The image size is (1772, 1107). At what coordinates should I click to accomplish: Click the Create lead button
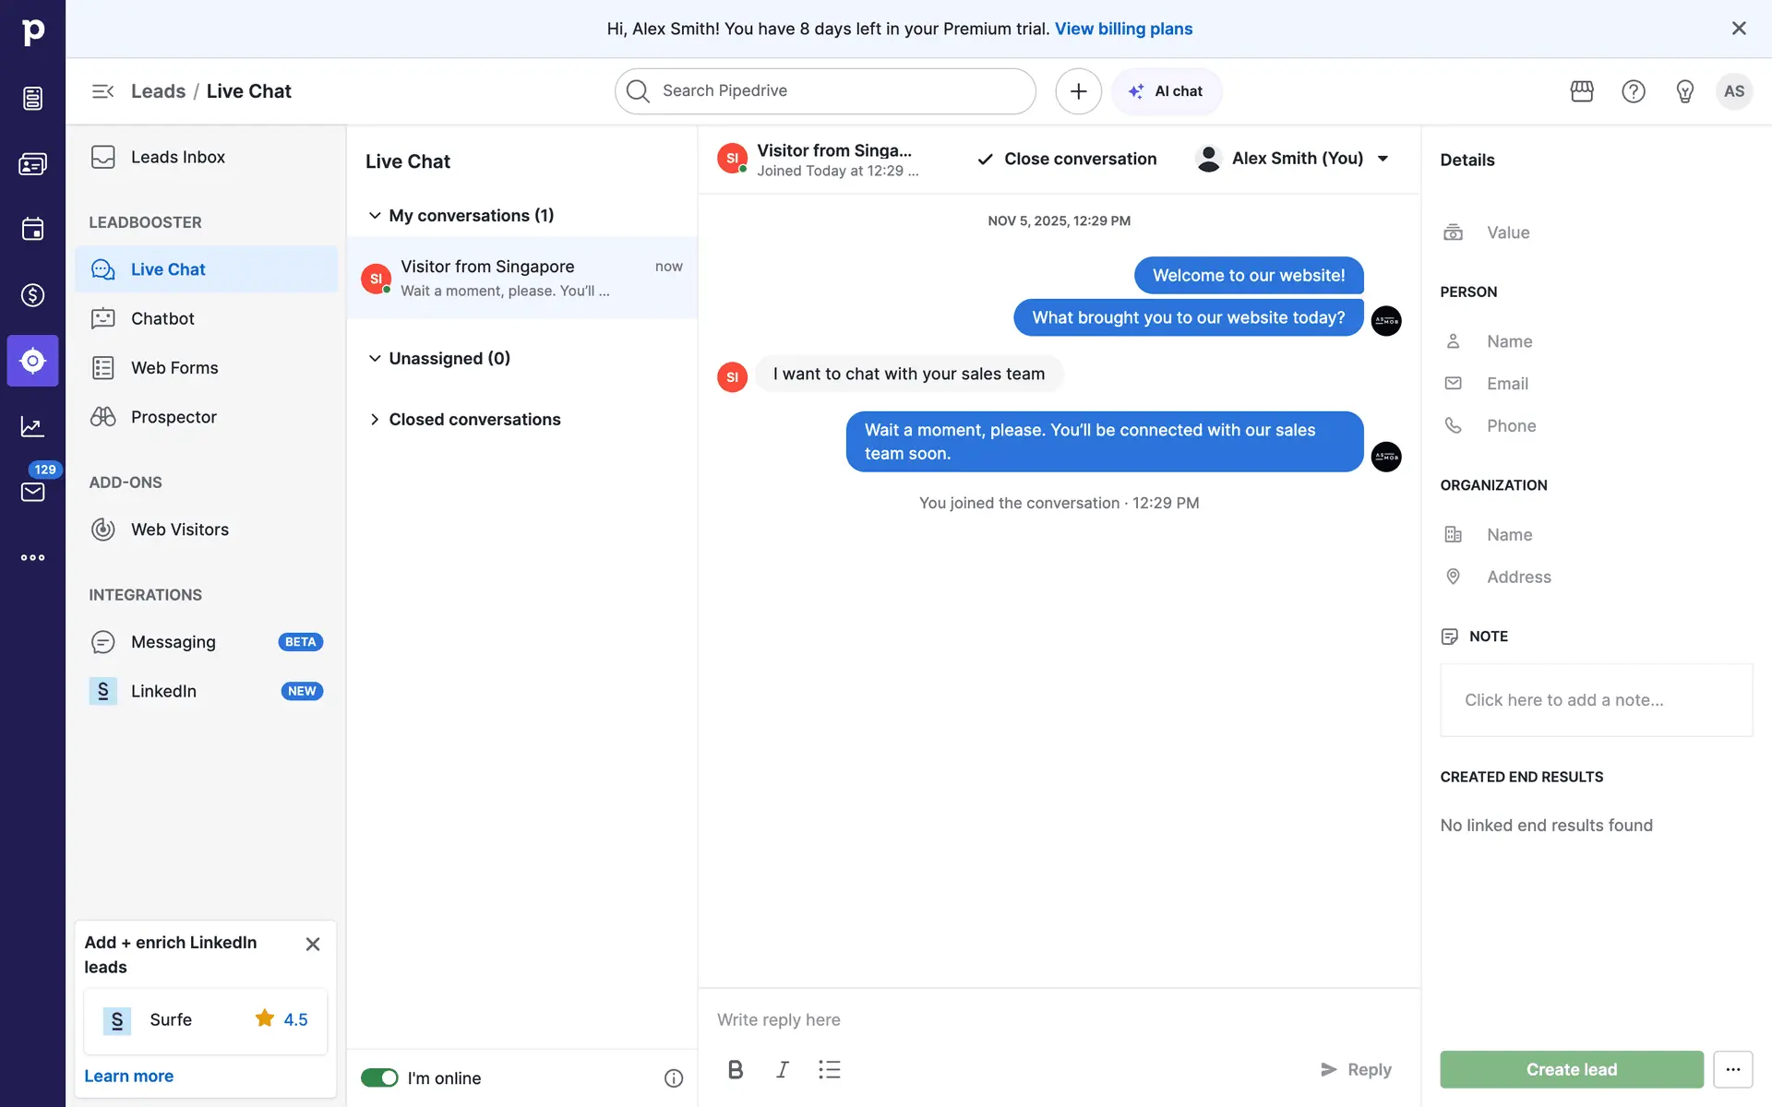click(x=1572, y=1069)
